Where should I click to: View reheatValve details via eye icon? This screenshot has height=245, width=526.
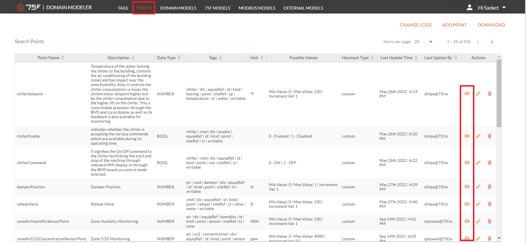click(x=467, y=204)
